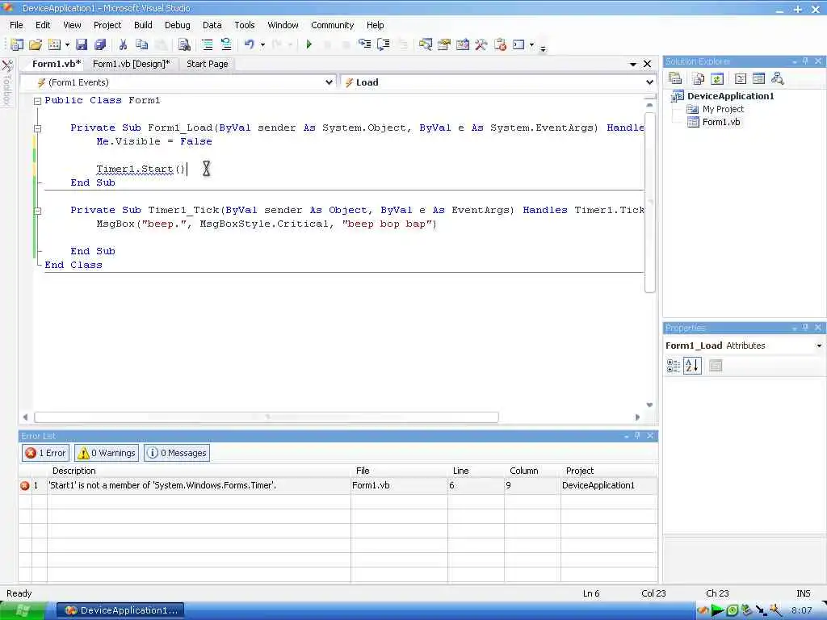Toggle the 0 Messages filter button
This screenshot has height=620, width=827.
tap(177, 453)
